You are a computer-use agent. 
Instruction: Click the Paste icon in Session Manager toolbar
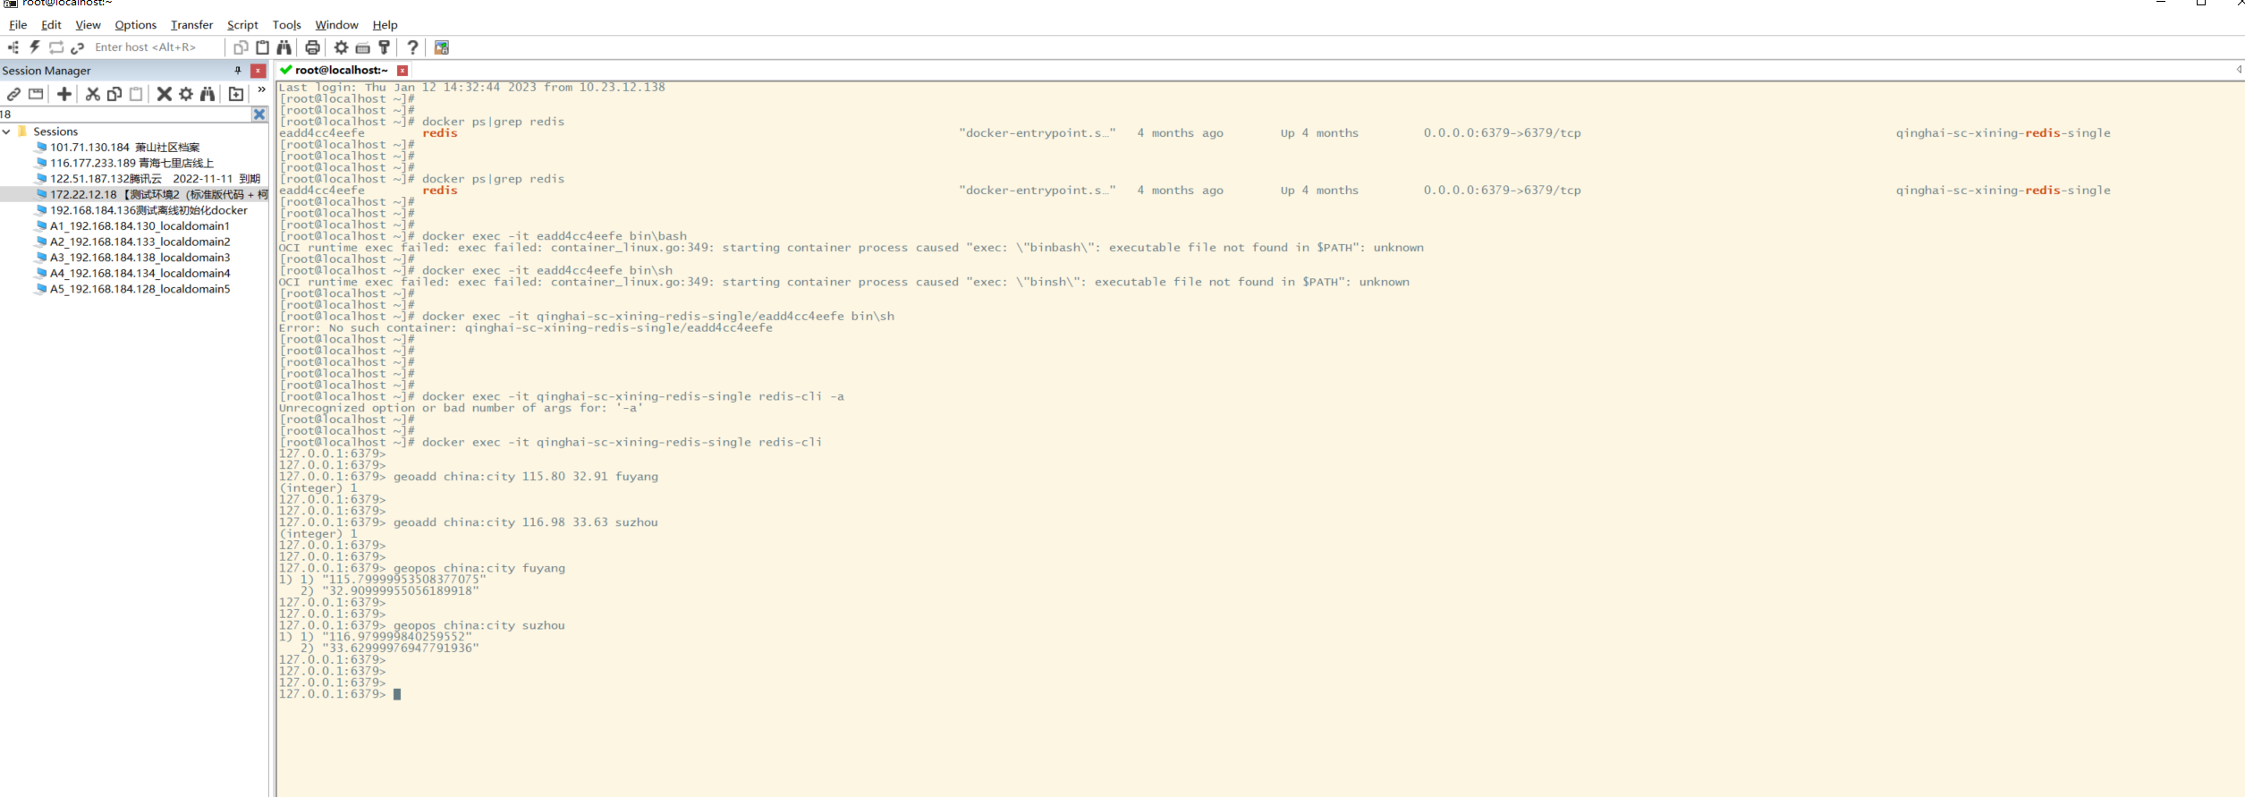point(136,94)
